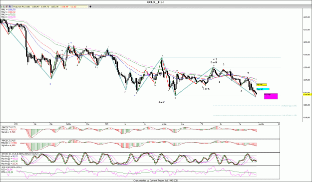Select the yellow Min W5 target box
This screenshot has width=312, height=182.
[x=262, y=85]
